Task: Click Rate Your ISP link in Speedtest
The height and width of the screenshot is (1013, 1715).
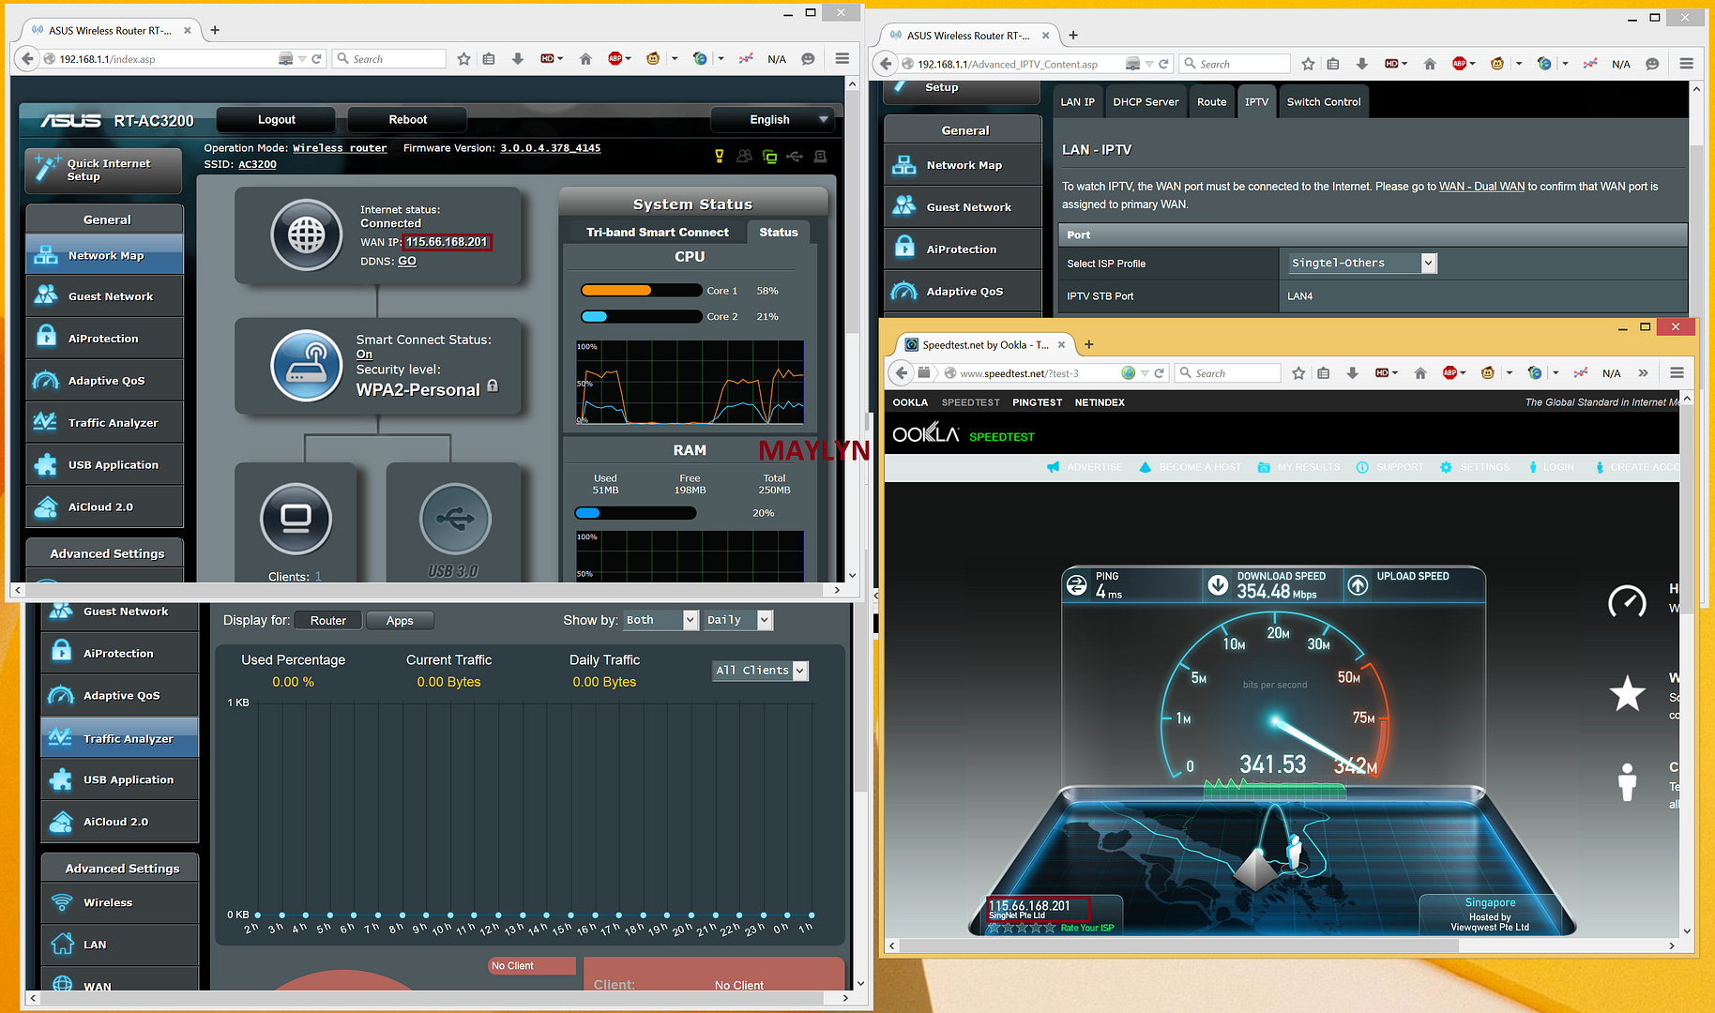Action: pos(1086,928)
